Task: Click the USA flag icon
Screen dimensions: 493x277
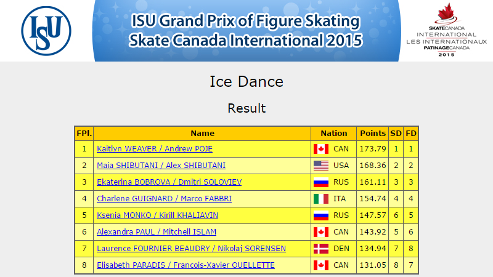Action: coord(321,166)
